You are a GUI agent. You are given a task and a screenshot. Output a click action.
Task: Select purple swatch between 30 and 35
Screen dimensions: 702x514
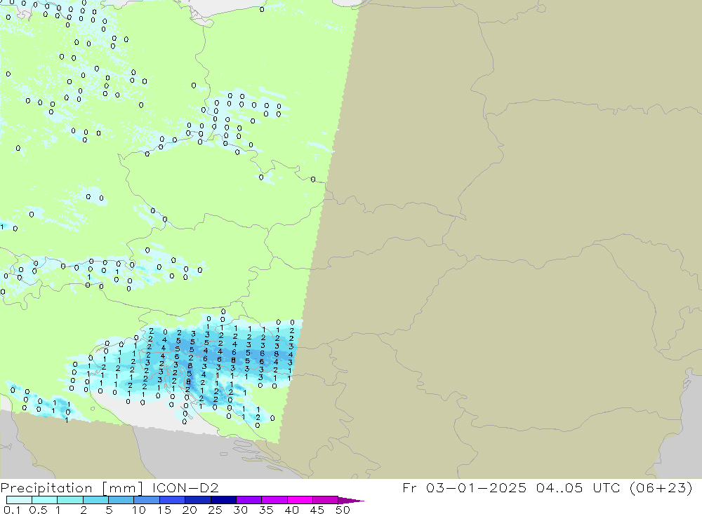pos(249,500)
